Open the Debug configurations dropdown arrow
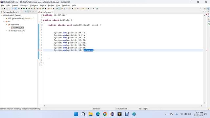210x118 pixels. click(x=21, y=9)
